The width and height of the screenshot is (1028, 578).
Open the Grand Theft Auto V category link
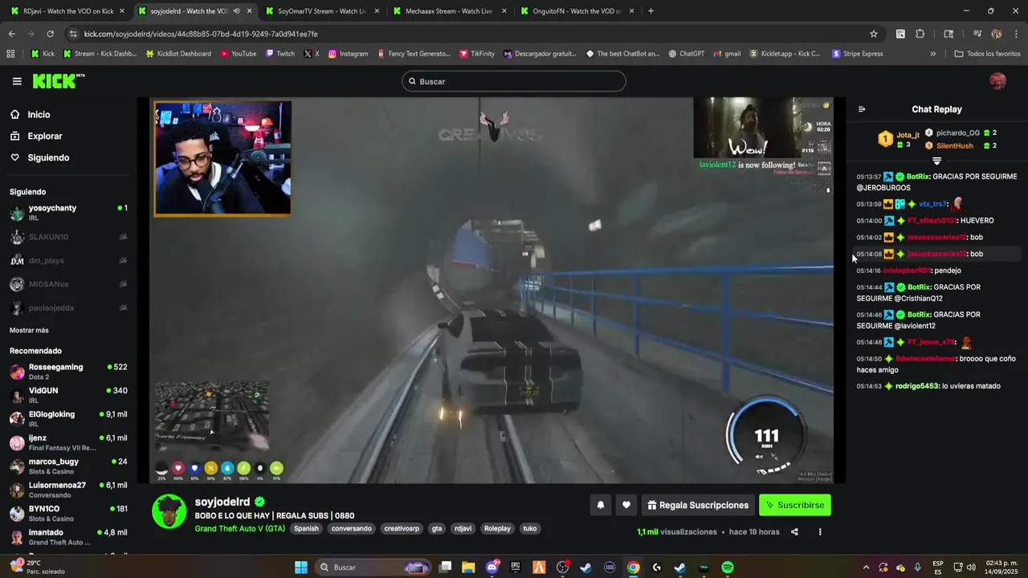coord(239,528)
